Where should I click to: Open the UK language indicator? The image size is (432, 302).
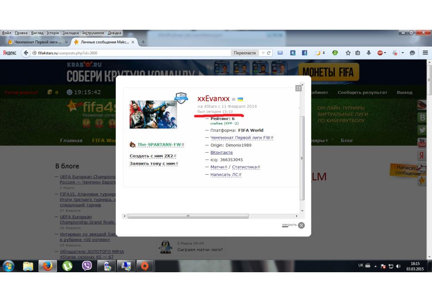[361, 265]
